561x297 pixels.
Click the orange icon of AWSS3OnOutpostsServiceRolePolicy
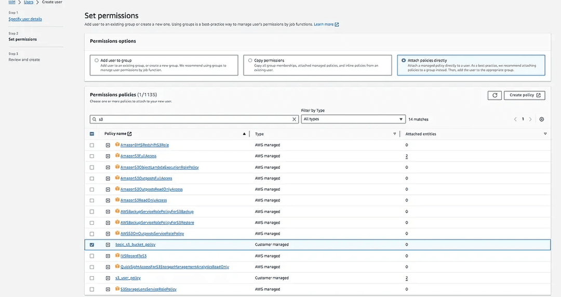click(x=117, y=233)
